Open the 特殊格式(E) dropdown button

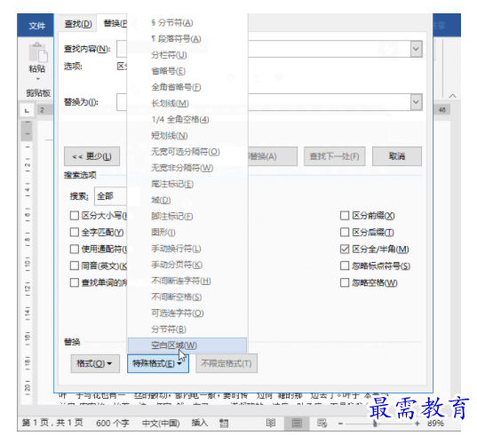point(158,363)
